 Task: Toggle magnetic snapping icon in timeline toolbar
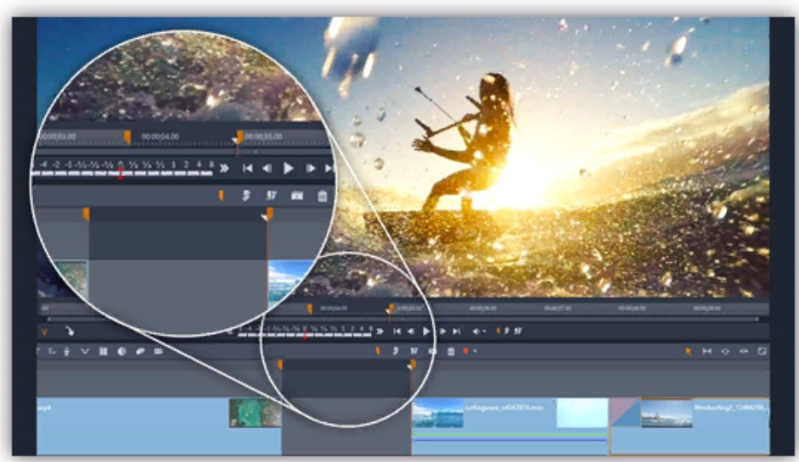coord(140,351)
